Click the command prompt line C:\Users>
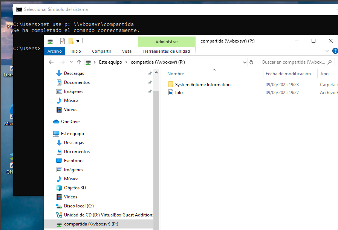 click(x=27, y=49)
